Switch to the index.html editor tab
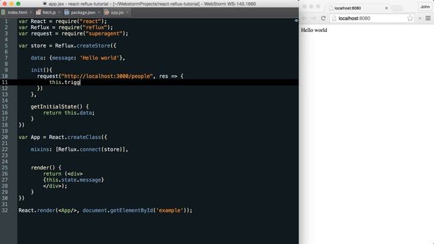The image size is (434, 244). [17, 12]
